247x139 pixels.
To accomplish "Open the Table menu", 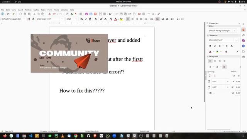I will (43, 10).
